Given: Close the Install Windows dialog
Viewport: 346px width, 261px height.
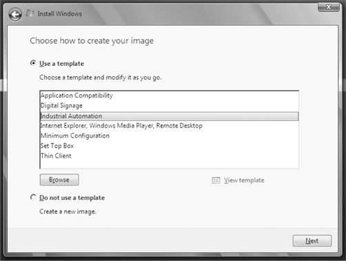Looking at the screenshot, I should 329,7.
